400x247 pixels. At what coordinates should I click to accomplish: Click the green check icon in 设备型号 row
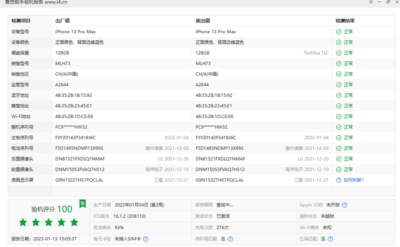339,32
